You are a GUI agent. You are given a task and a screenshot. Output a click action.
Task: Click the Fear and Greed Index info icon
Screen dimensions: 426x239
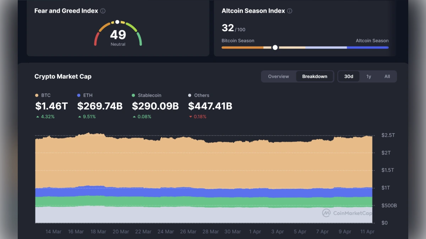[x=103, y=11]
